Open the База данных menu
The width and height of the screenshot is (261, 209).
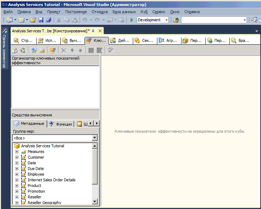pos(124,12)
